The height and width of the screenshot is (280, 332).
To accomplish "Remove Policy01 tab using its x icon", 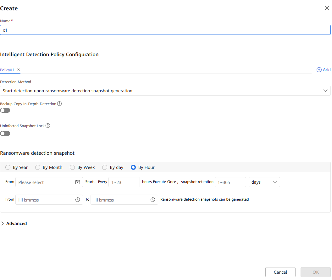I will click(19, 70).
